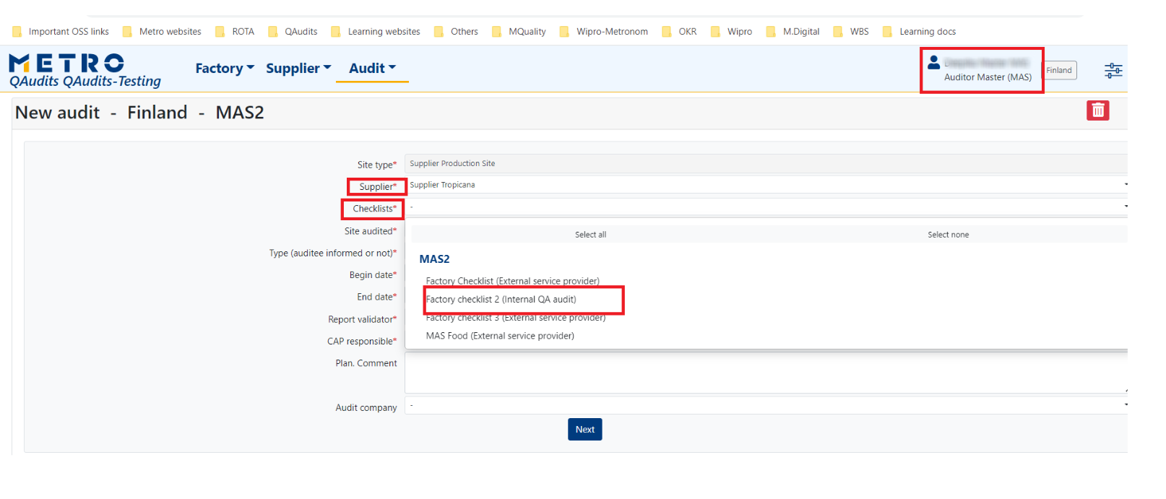This screenshot has height=499, width=1166.
Task: Expand the Supplier menu
Action: pyautogui.click(x=298, y=69)
